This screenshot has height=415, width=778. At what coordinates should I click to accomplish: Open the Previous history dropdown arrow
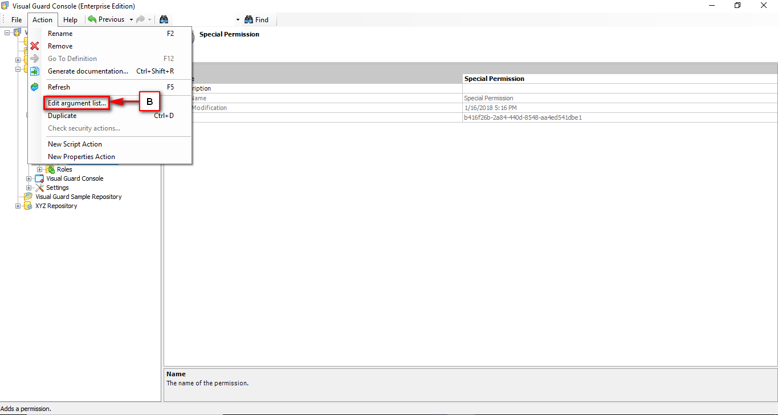(x=131, y=19)
